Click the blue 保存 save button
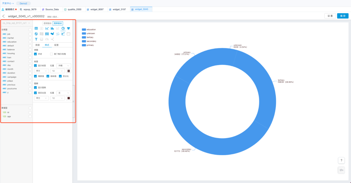The image size is (351, 183). click(343, 16)
